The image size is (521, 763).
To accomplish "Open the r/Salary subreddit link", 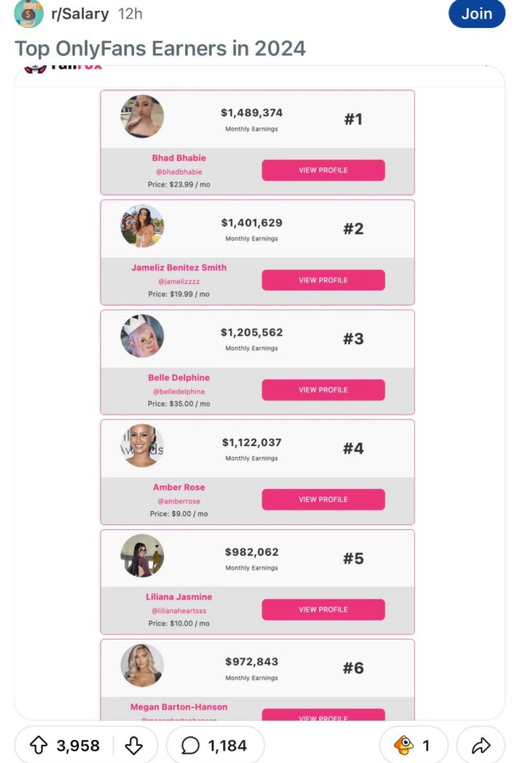I will (80, 14).
